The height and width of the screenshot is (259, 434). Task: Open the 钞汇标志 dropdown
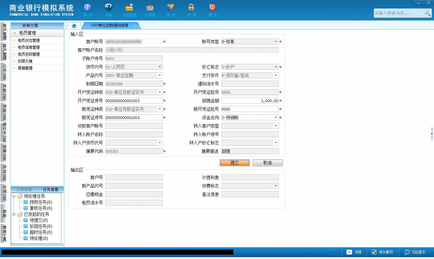(x=275, y=67)
